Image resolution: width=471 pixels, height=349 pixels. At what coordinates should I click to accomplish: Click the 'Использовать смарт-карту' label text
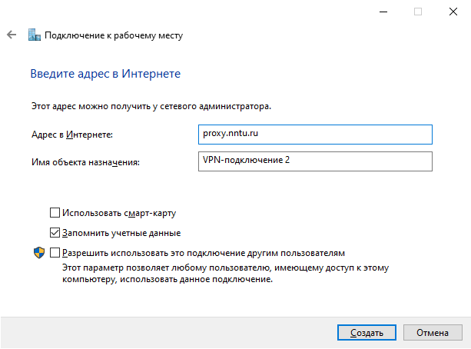pos(119,213)
